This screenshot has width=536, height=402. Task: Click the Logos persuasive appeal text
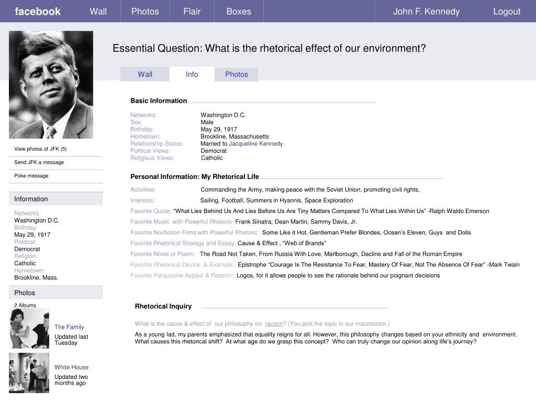point(338,275)
